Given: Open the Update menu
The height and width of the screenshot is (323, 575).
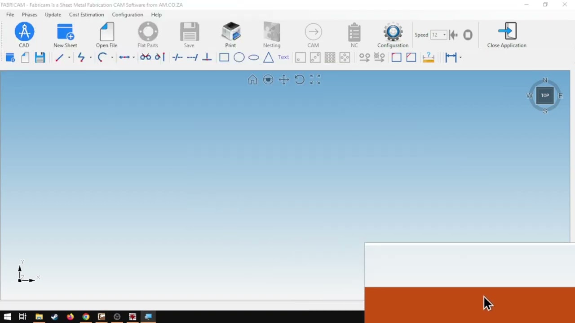Looking at the screenshot, I should pos(53,14).
